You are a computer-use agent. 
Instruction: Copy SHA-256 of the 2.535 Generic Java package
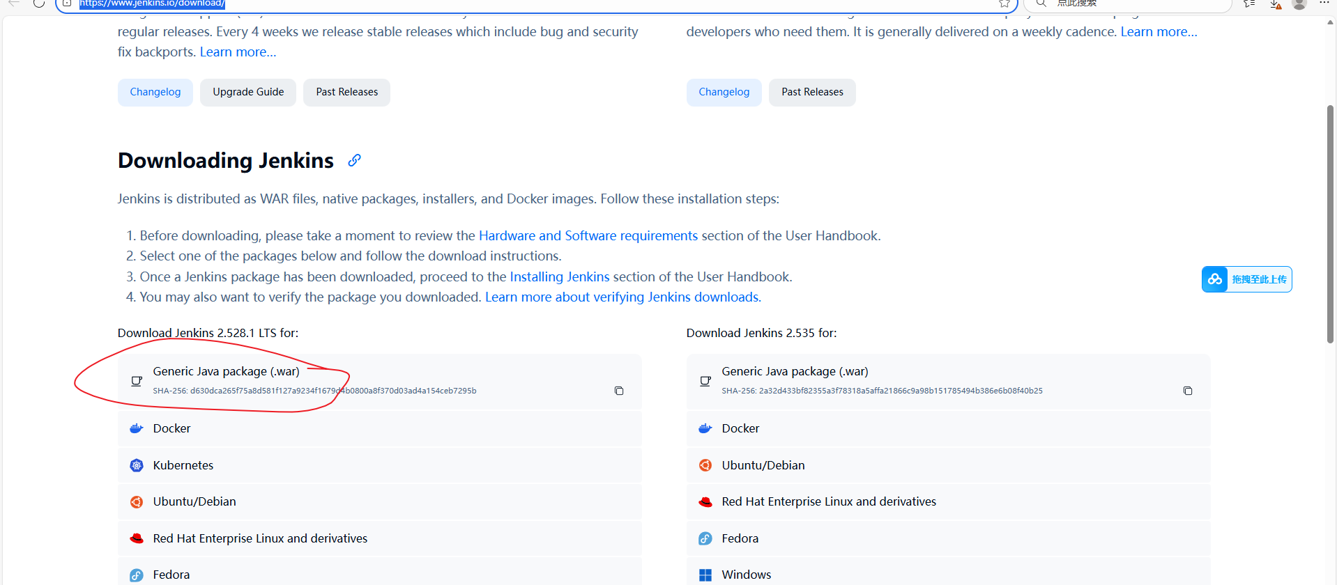pyautogui.click(x=1187, y=391)
